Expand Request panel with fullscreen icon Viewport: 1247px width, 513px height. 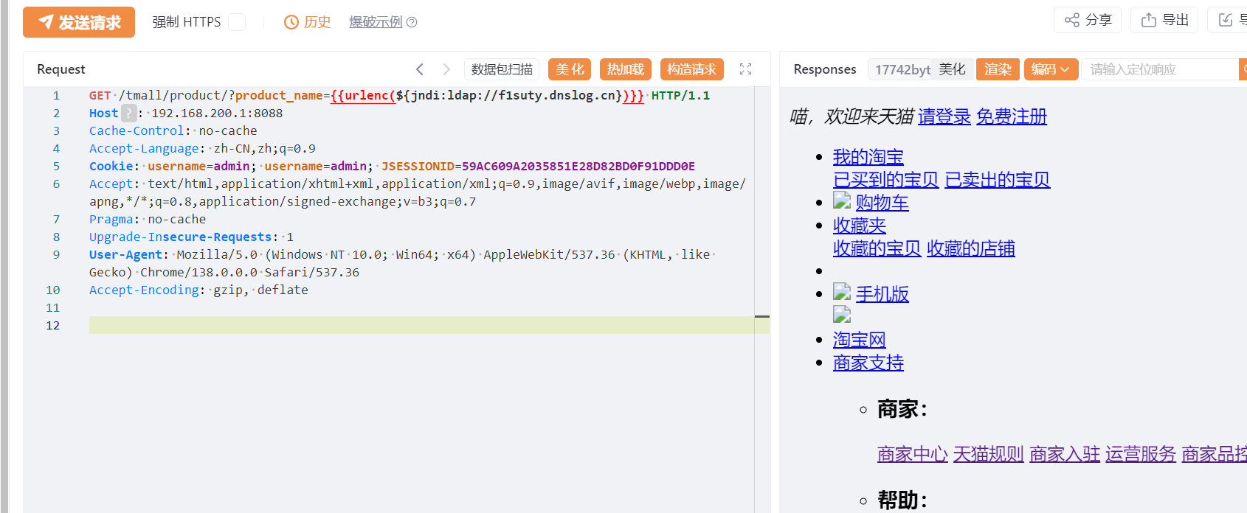[746, 69]
